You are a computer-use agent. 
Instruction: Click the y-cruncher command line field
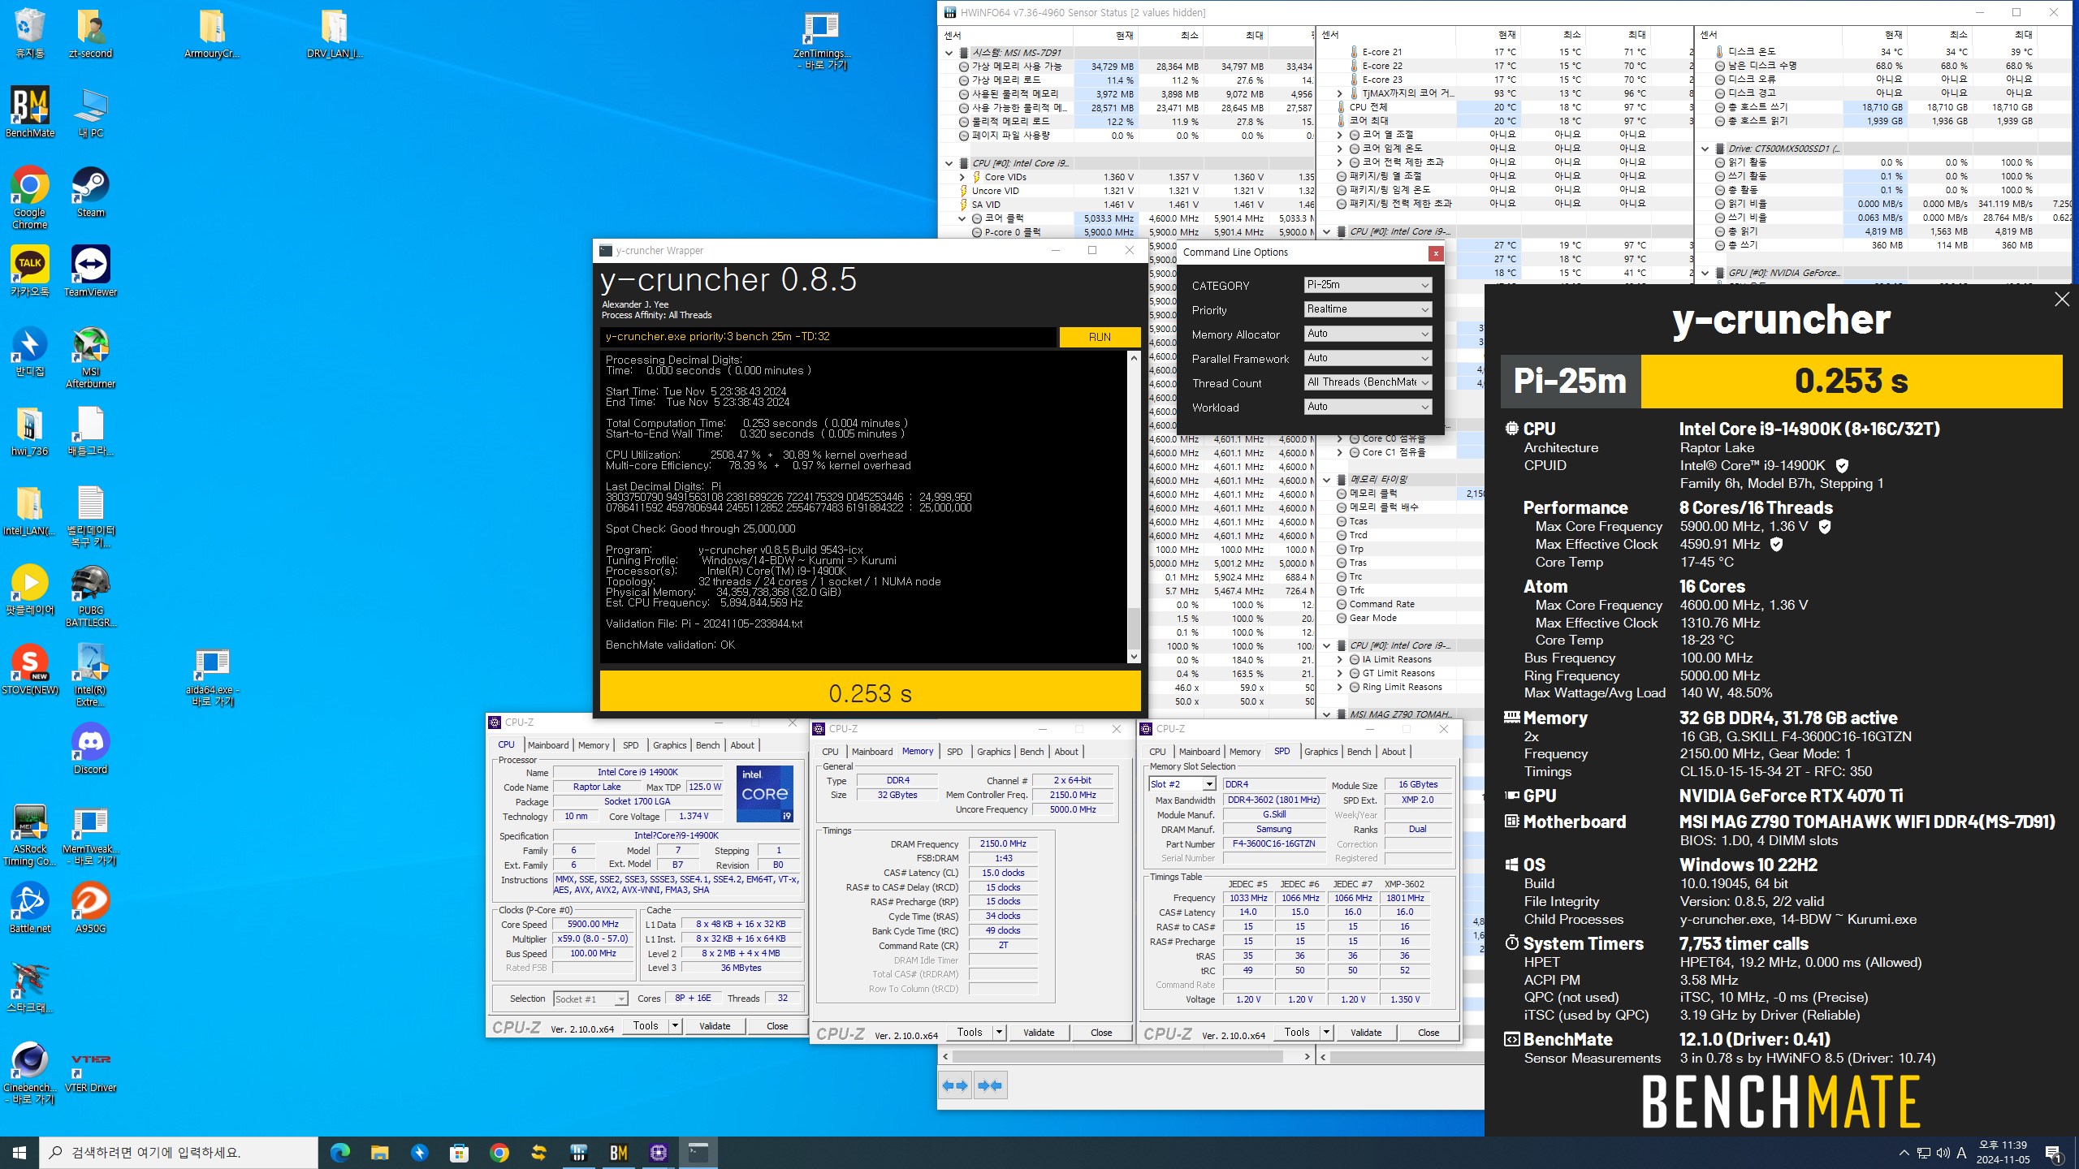click(828, 337)
